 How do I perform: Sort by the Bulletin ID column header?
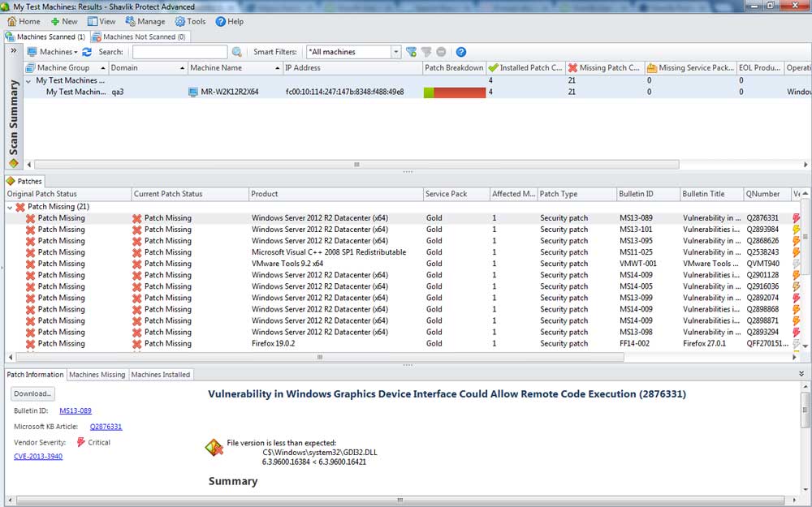(648, 194)
